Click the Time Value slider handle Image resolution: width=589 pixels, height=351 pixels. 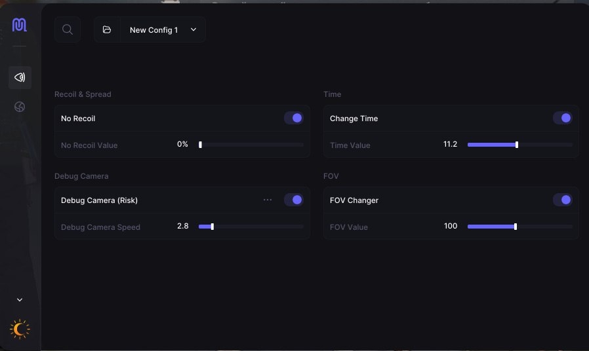tap(517, 145)
